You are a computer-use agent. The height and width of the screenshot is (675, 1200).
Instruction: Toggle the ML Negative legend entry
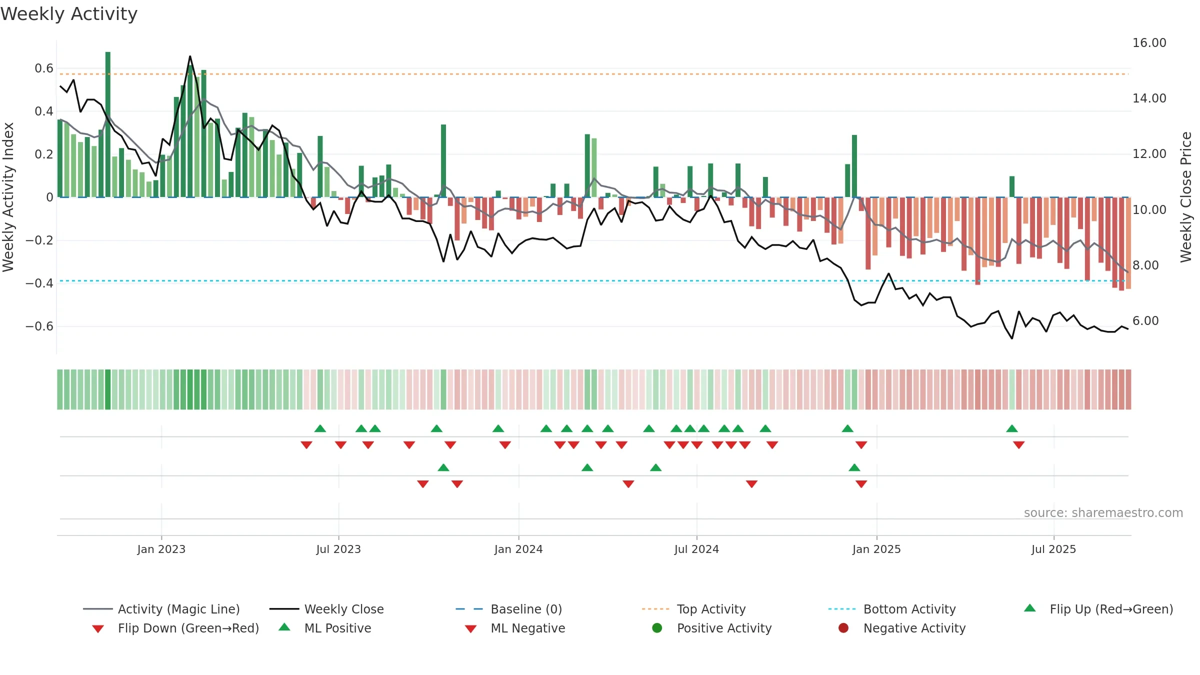point(515,628)
